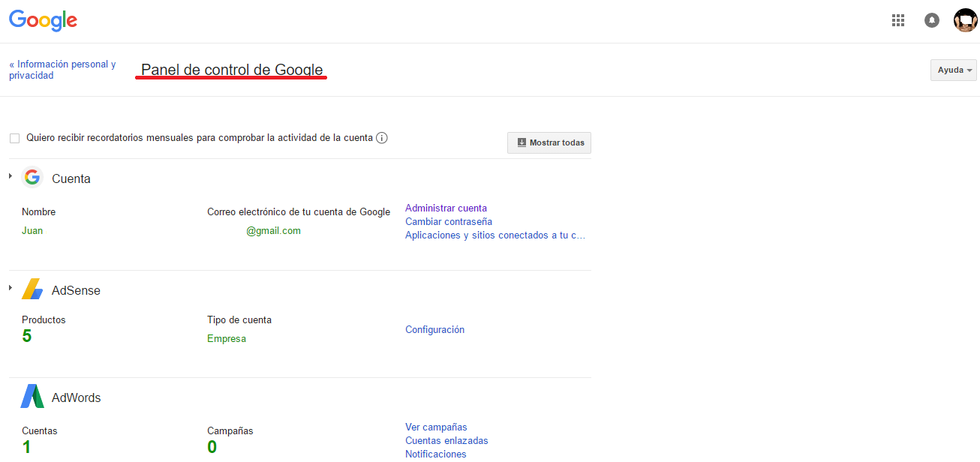Expand the Cuenta section triangle

[11, 175]
